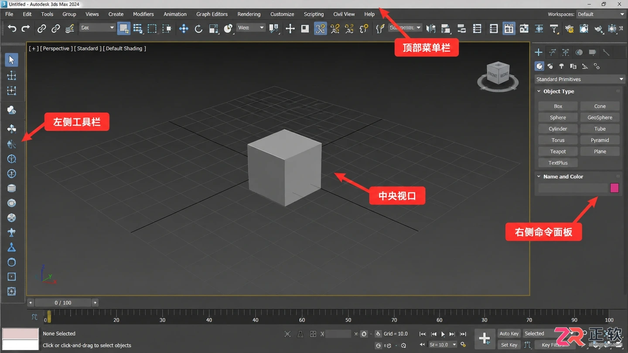Open the named selection sets dropdown
Screen dimensions: 628x353
click(405, 27)
